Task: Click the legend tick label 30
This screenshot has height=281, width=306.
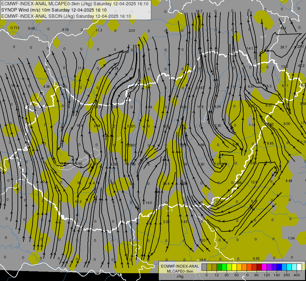Action: tap(227, 275)
